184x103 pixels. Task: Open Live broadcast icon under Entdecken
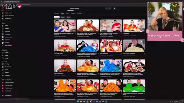[3, 61]
